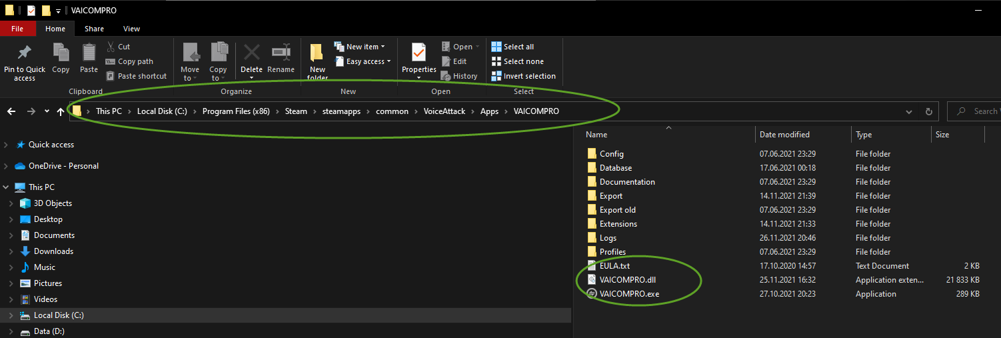Select Pictures in navigation pane
Viewport: 1001px width, 338px height.
[48, 283]
